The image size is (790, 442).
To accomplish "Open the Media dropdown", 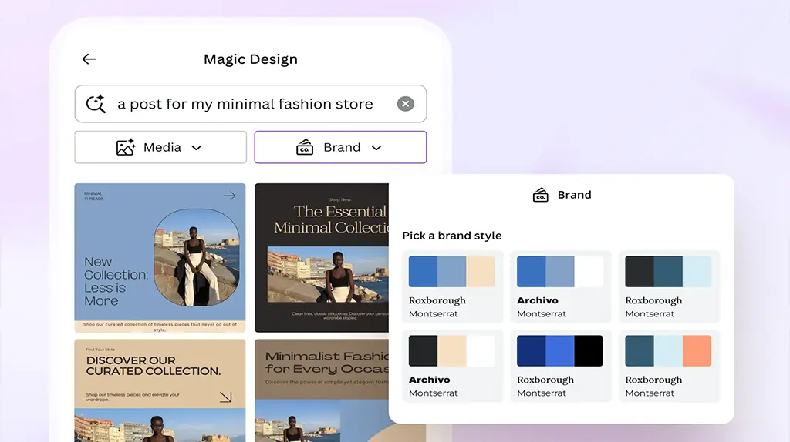I will (160, 147).
